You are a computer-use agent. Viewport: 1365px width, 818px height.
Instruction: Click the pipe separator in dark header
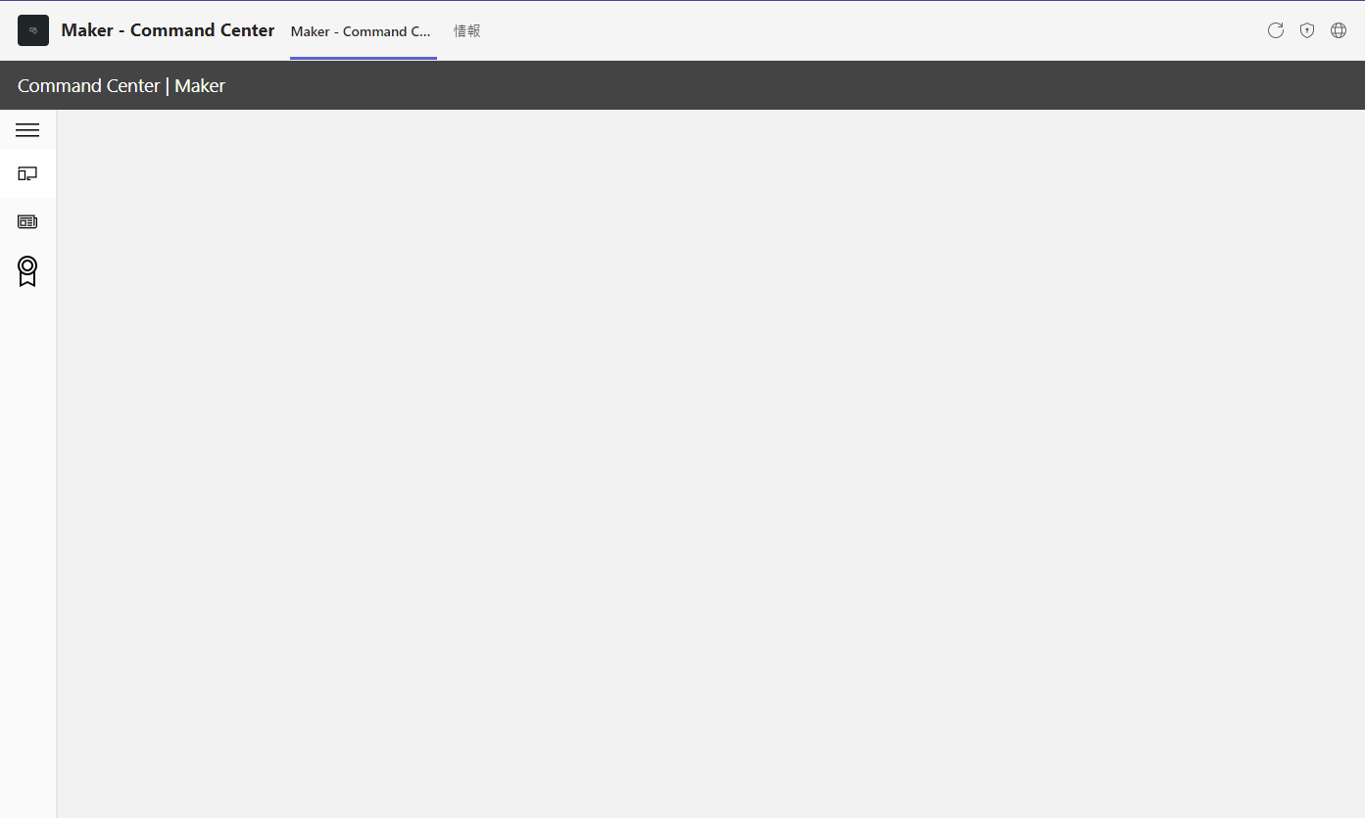pyautogui.click(x=168, y=86)
